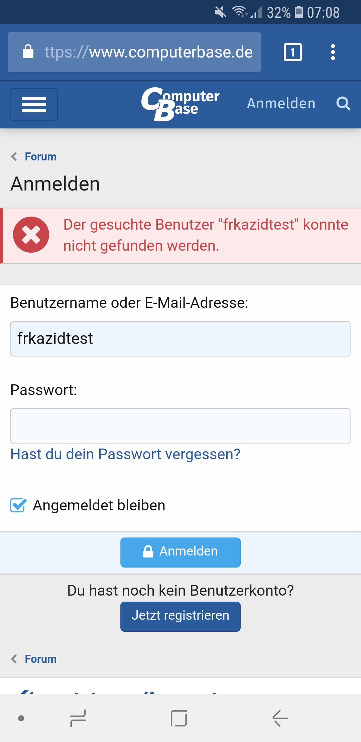The height and width of the screenshot is (742, 361).
Task: Focus the Benutzername oder E-Mail-Adresse field
Action: [x=180, y=339]
